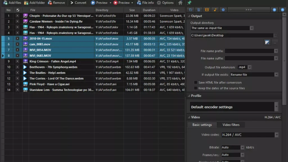Click play icon of The Corries file
Image resolution: width=288 pixels, height=162 pixels.
point(25,78)
